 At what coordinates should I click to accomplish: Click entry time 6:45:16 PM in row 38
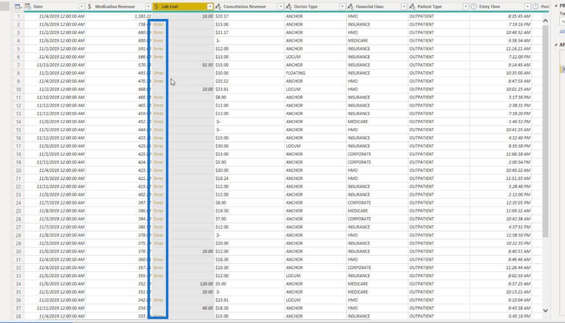point(519,316)
